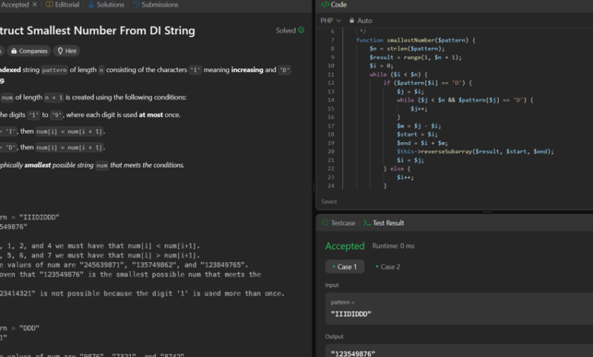This screenshot has width=593, height=357.
Task: Switch to the Testcase tab
Action: (339, 223)
